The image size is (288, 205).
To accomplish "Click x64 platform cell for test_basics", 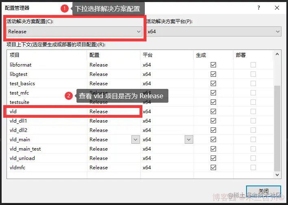I will [167, 84].
